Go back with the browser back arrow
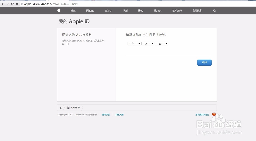Viewport: 256px width, 141px height. [3, 4]
